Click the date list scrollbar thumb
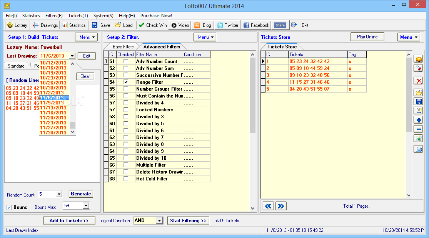 (x=72, y=125)
